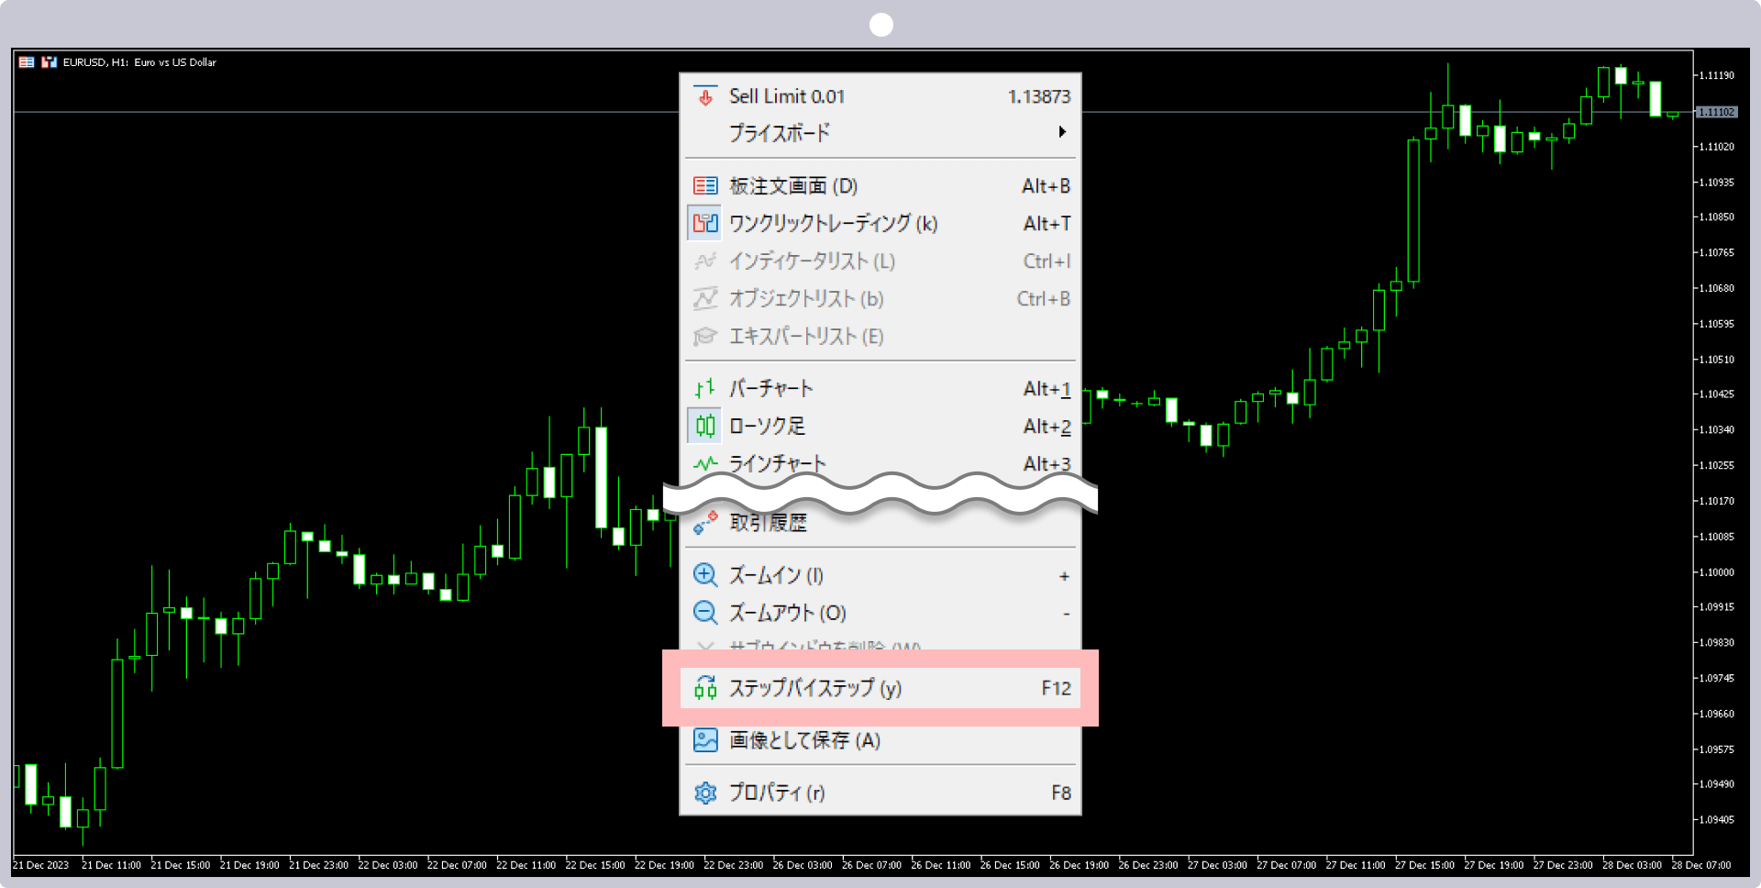Click the Zoom Out magnifier icon

705,613
